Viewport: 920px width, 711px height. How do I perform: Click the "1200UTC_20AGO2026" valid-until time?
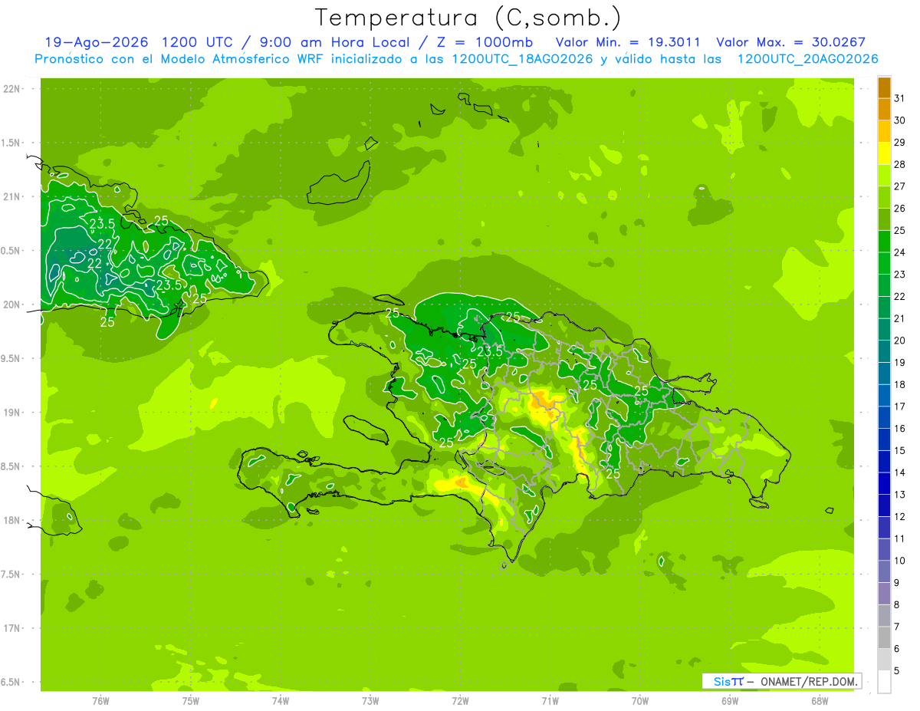coord(807,59)
